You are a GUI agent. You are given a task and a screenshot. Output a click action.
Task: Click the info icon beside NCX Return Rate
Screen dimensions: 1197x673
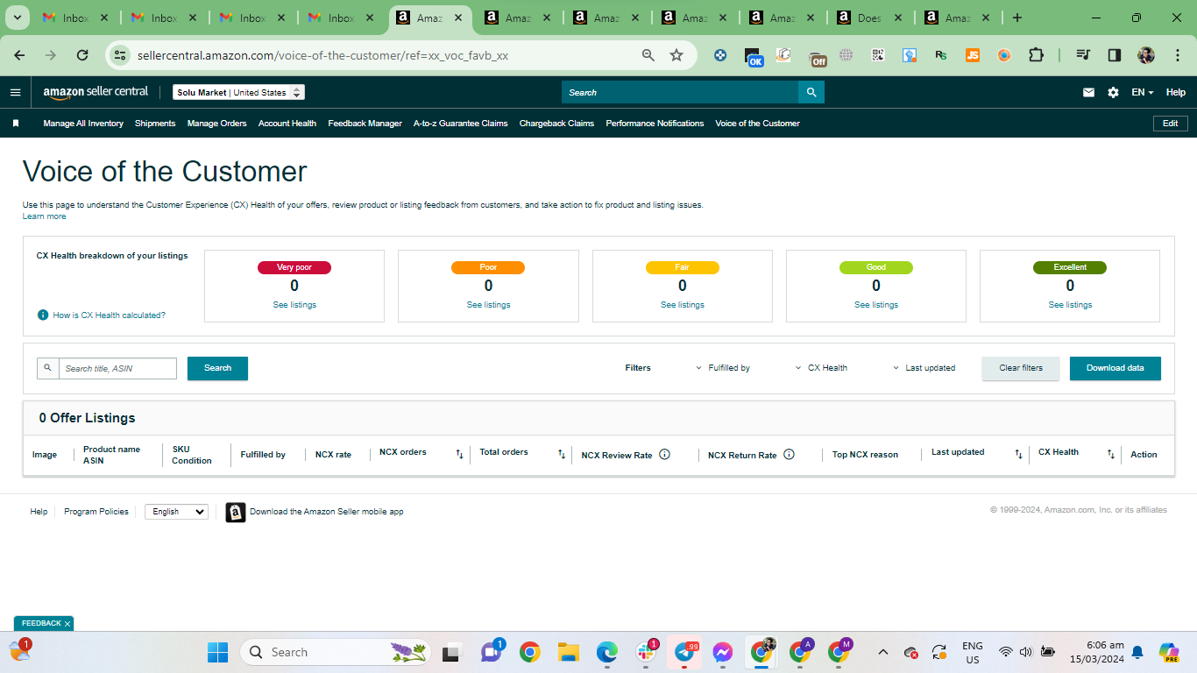(789, 454)
